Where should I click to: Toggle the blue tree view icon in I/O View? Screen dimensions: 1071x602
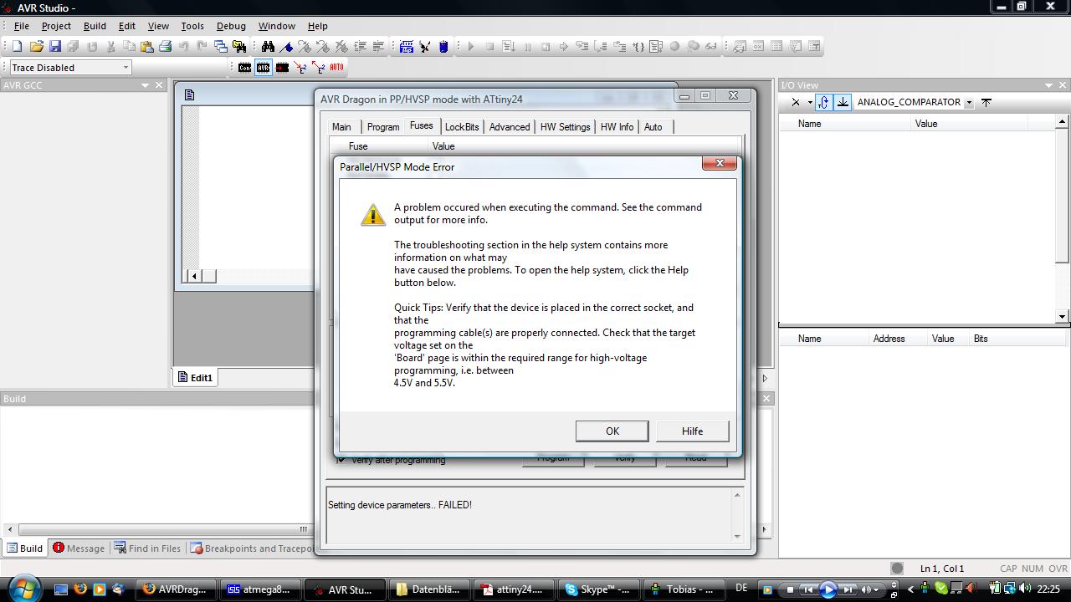click(823, 102)
